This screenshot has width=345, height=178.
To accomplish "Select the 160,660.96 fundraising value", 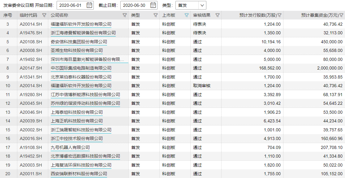I will click(x=332, y=138).
